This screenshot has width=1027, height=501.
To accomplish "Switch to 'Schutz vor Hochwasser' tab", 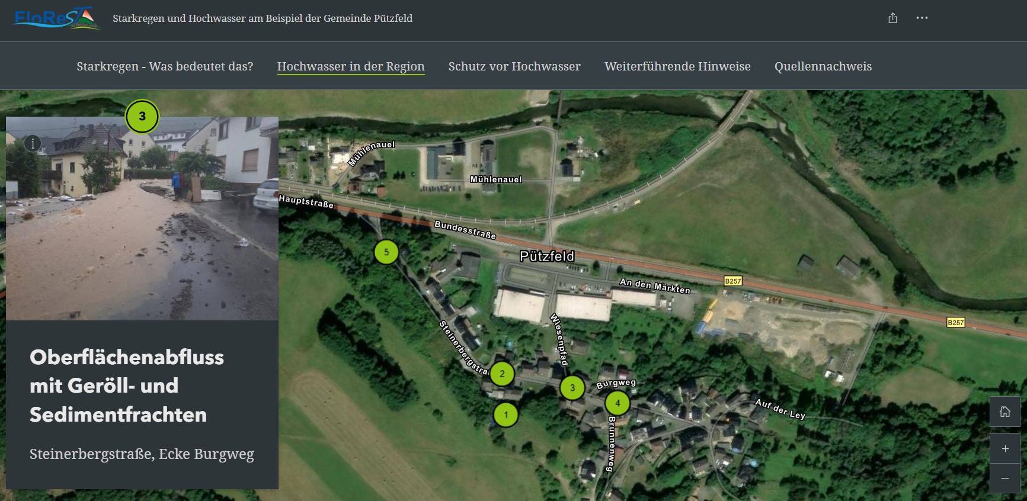I will (514, 66).
